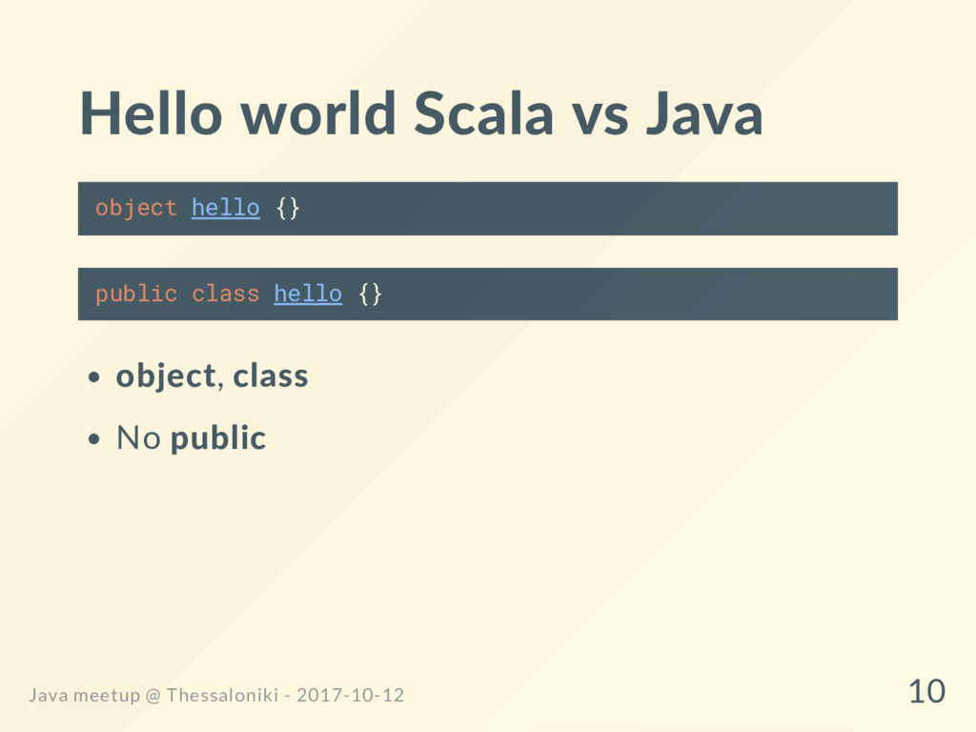
Task: Click bold "class" in the first bullet
Action: [271, 376]
